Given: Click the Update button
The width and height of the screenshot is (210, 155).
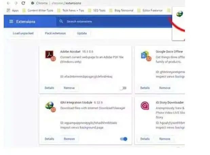Looking at the screenshot, I should [82, 33].
